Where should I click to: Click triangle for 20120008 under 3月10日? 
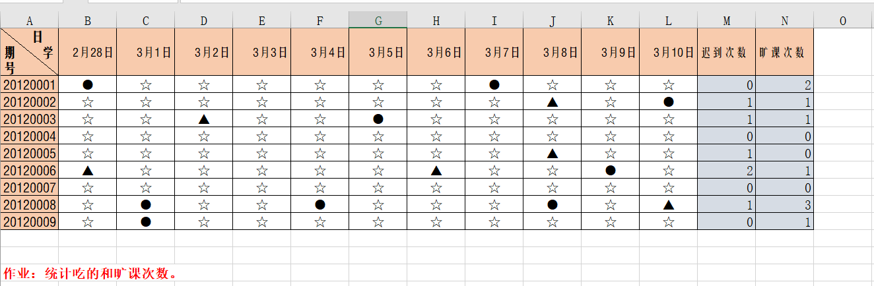click(669, 204)
